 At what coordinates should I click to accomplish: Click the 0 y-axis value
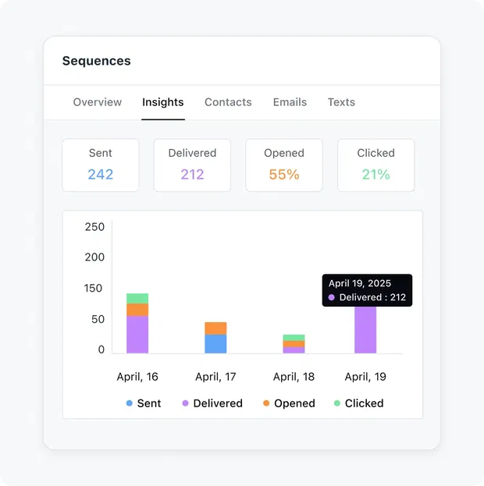101,349
